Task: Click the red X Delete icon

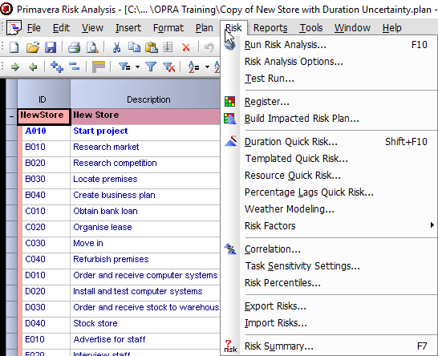Action: (x=186, y=48)
